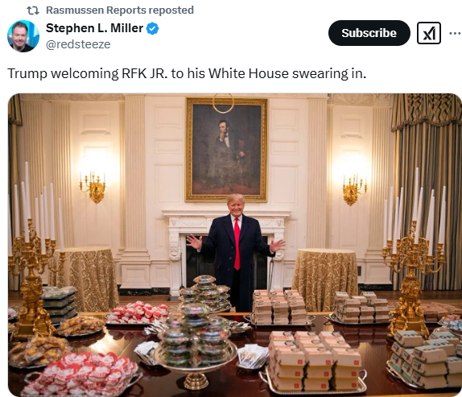
Task: Click the fireplace mantel in the photo
Action: (226, 217)
